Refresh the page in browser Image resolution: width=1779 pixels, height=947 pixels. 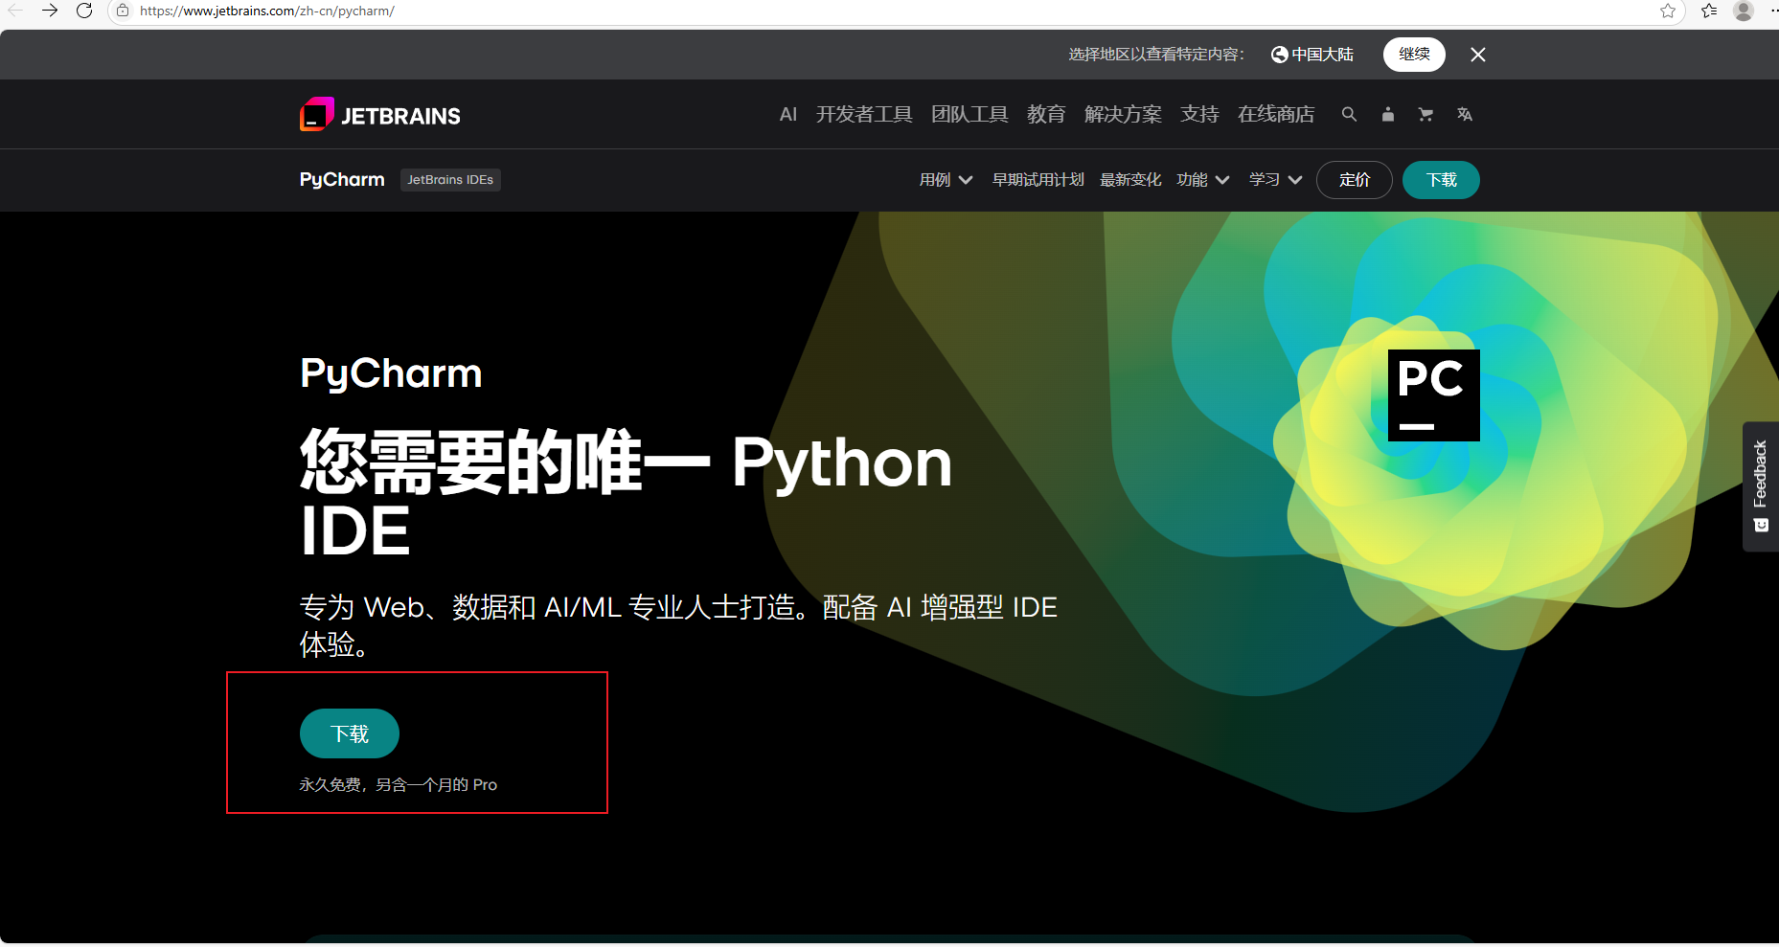tap(84, 11)
